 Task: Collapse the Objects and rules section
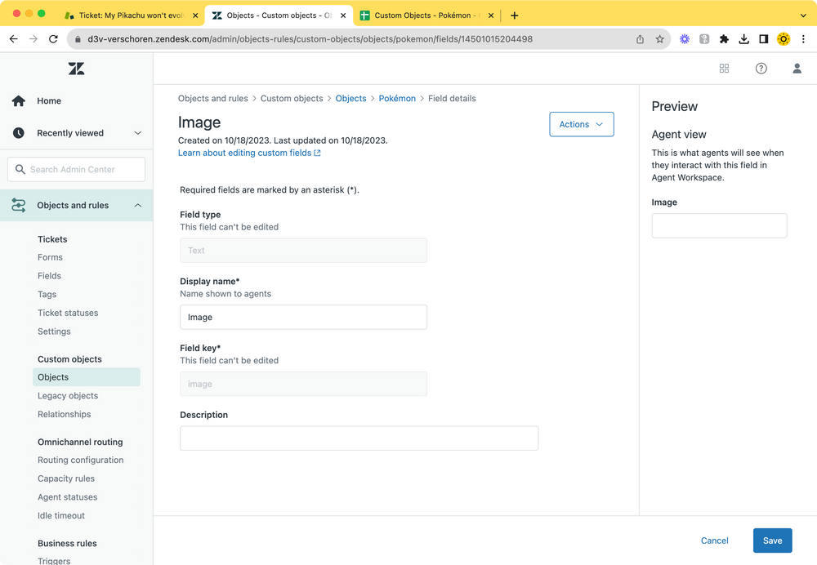[139, 205]
